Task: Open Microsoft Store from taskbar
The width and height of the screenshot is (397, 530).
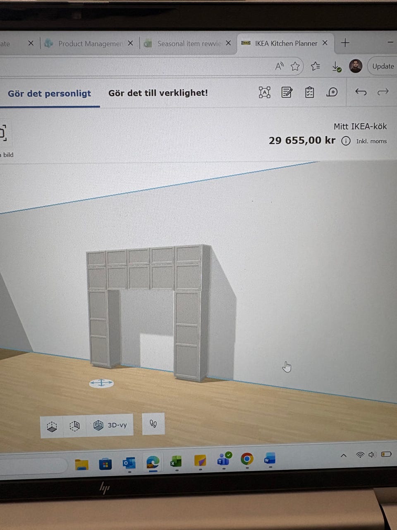Action: (x=105, y=464)
